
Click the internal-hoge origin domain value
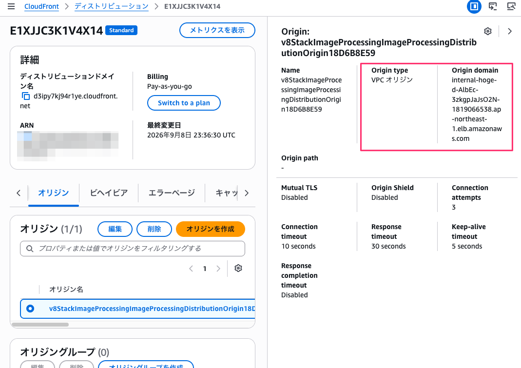coord(477,109)
